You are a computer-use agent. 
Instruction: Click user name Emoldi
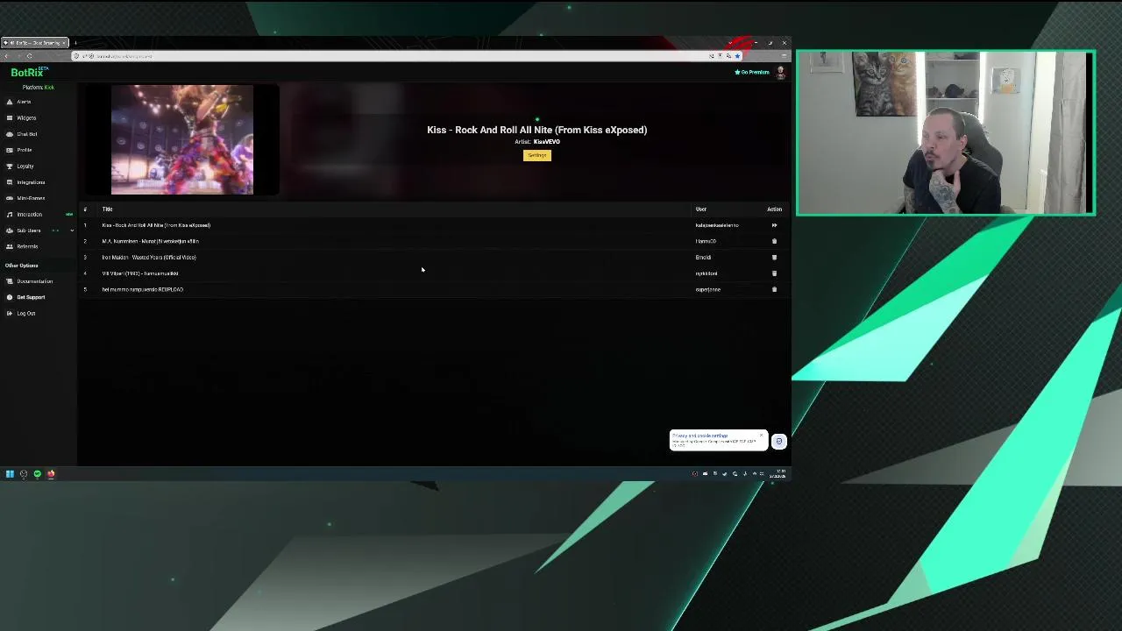tap(703, 257)
